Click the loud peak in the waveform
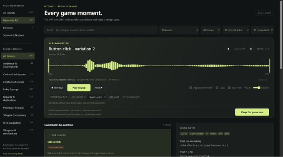283x157 pixels. [90, 66]
